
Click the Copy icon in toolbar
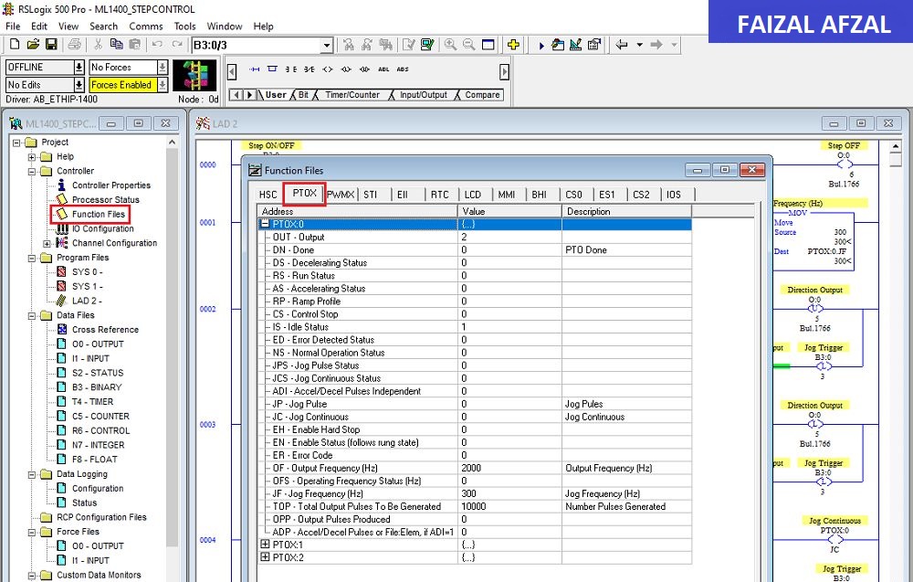[x=117, y=44]
